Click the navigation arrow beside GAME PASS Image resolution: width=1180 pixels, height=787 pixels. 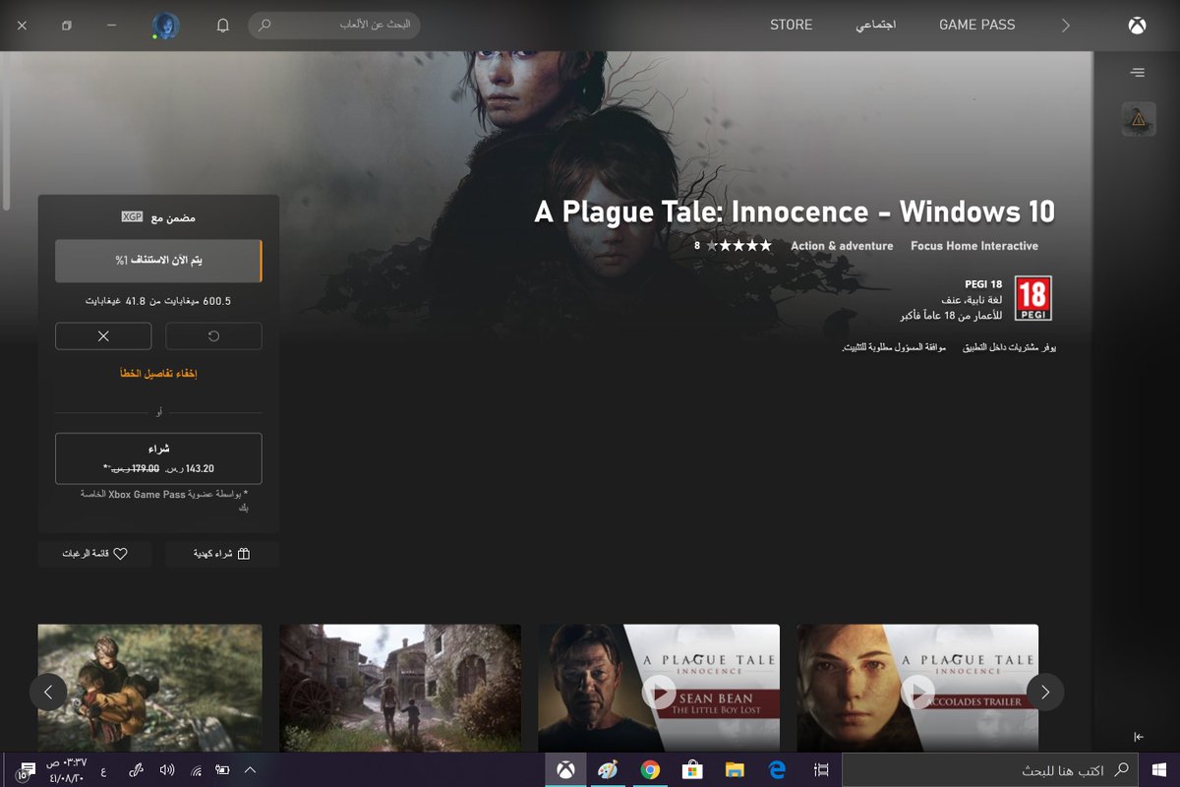(1065, 26)
